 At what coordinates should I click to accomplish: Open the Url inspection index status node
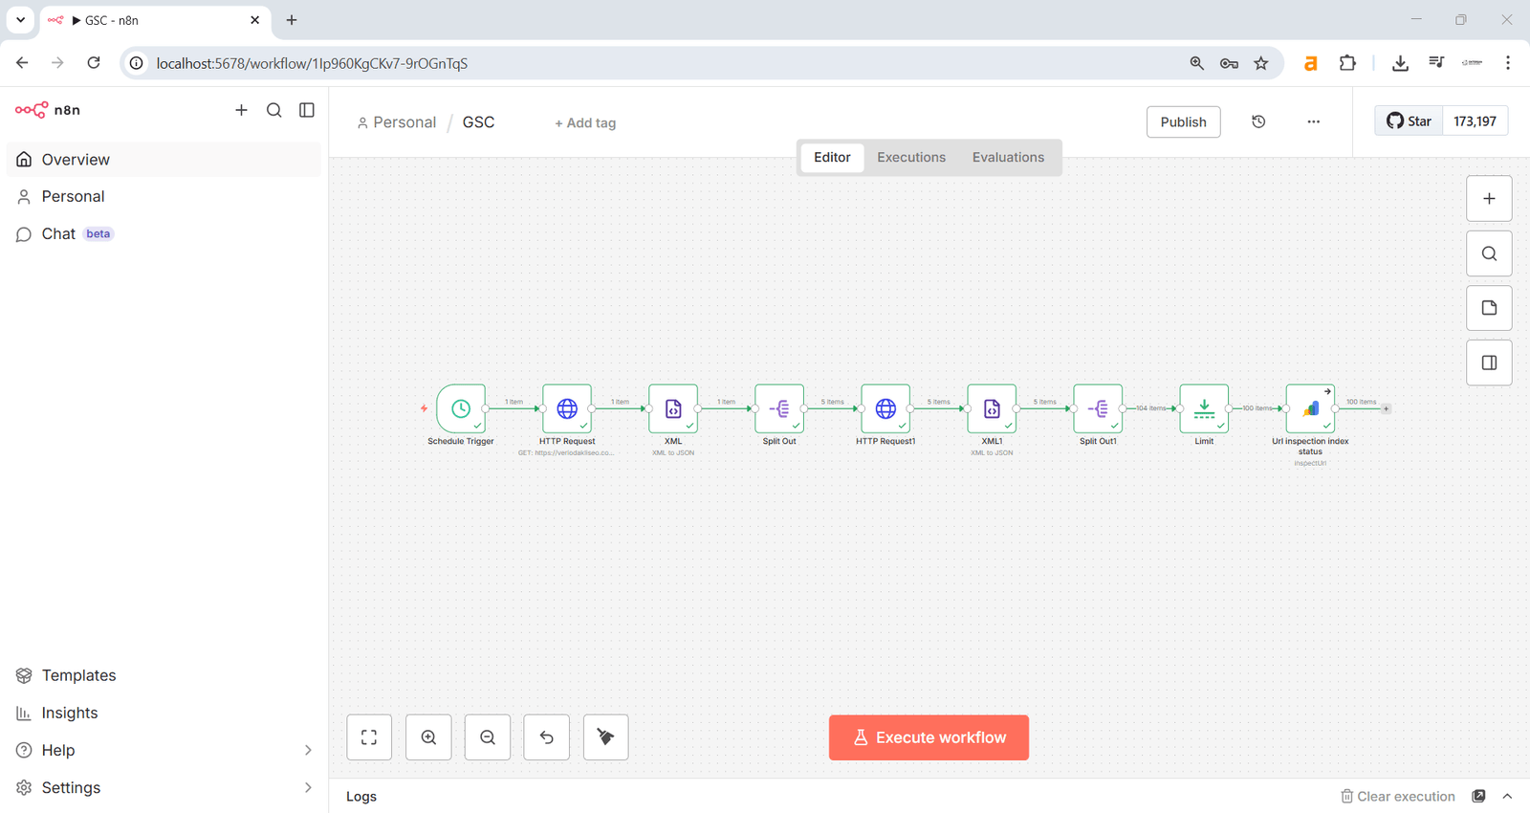(1310, 408)
